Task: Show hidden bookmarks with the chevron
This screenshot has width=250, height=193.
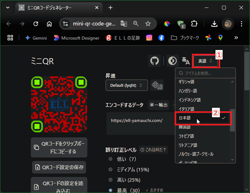Action: pos(236,38)
